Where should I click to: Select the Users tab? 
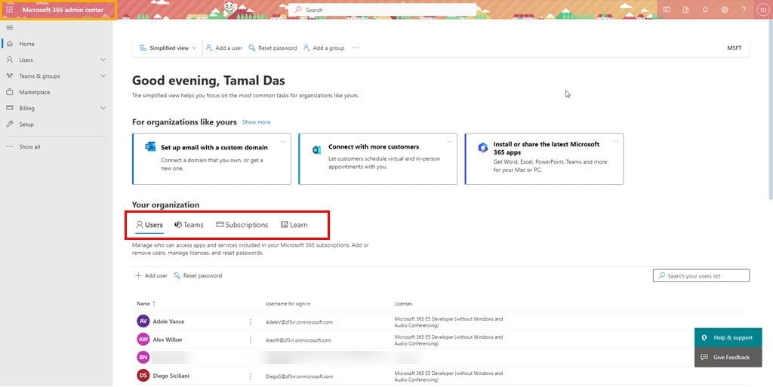[149, 225]
